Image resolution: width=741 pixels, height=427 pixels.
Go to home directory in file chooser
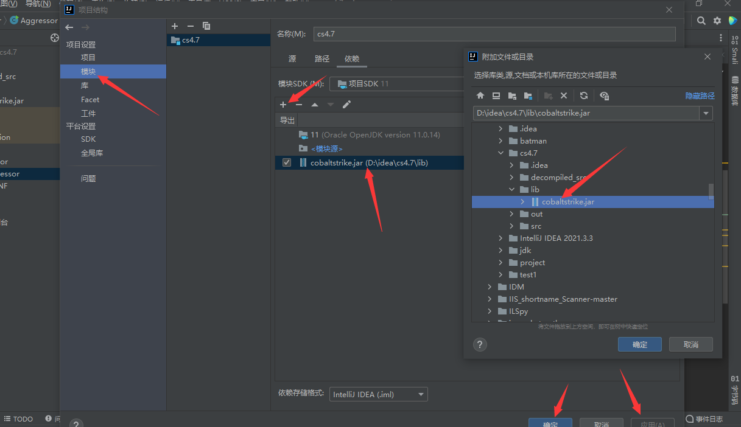click(480, 95)
